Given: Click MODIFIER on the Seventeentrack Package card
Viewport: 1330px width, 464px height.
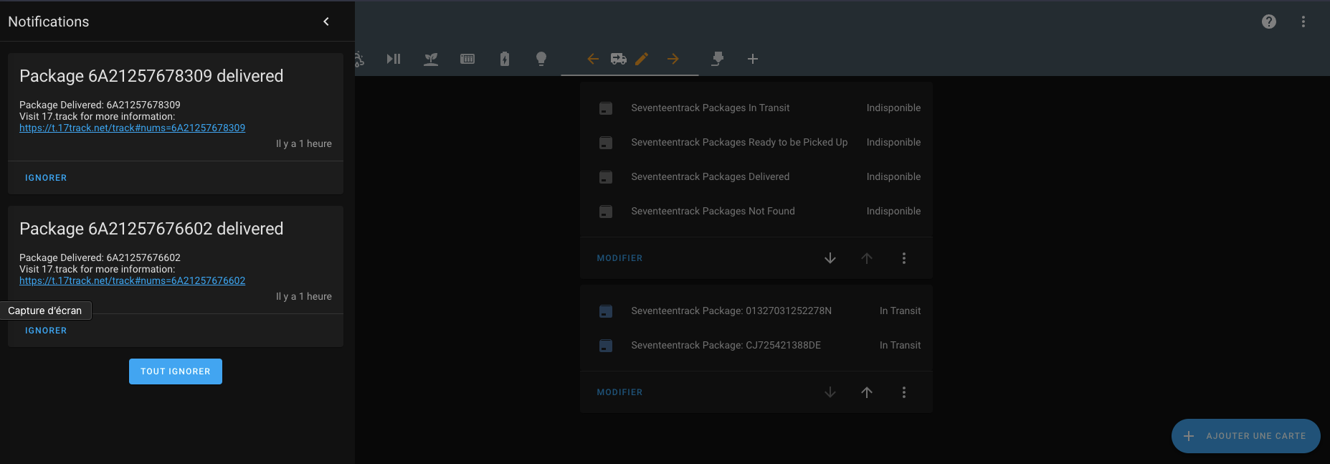Looking at the screenshot, I should (619, 392).
